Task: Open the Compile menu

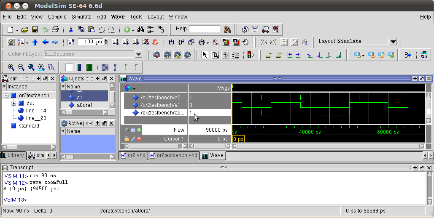Action: coord(57,17)
